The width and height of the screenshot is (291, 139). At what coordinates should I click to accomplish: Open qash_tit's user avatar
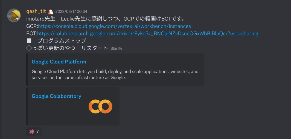coord(14,15)
